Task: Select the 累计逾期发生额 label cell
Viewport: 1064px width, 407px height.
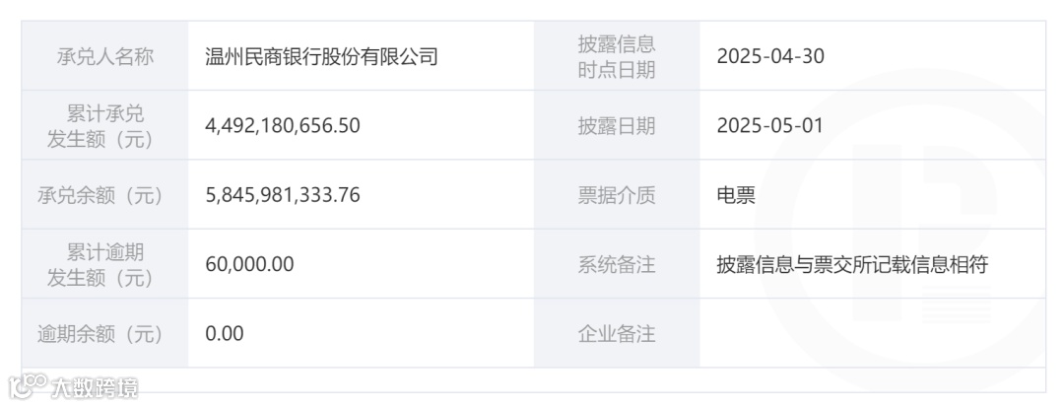Action: [x=104, y=264]
